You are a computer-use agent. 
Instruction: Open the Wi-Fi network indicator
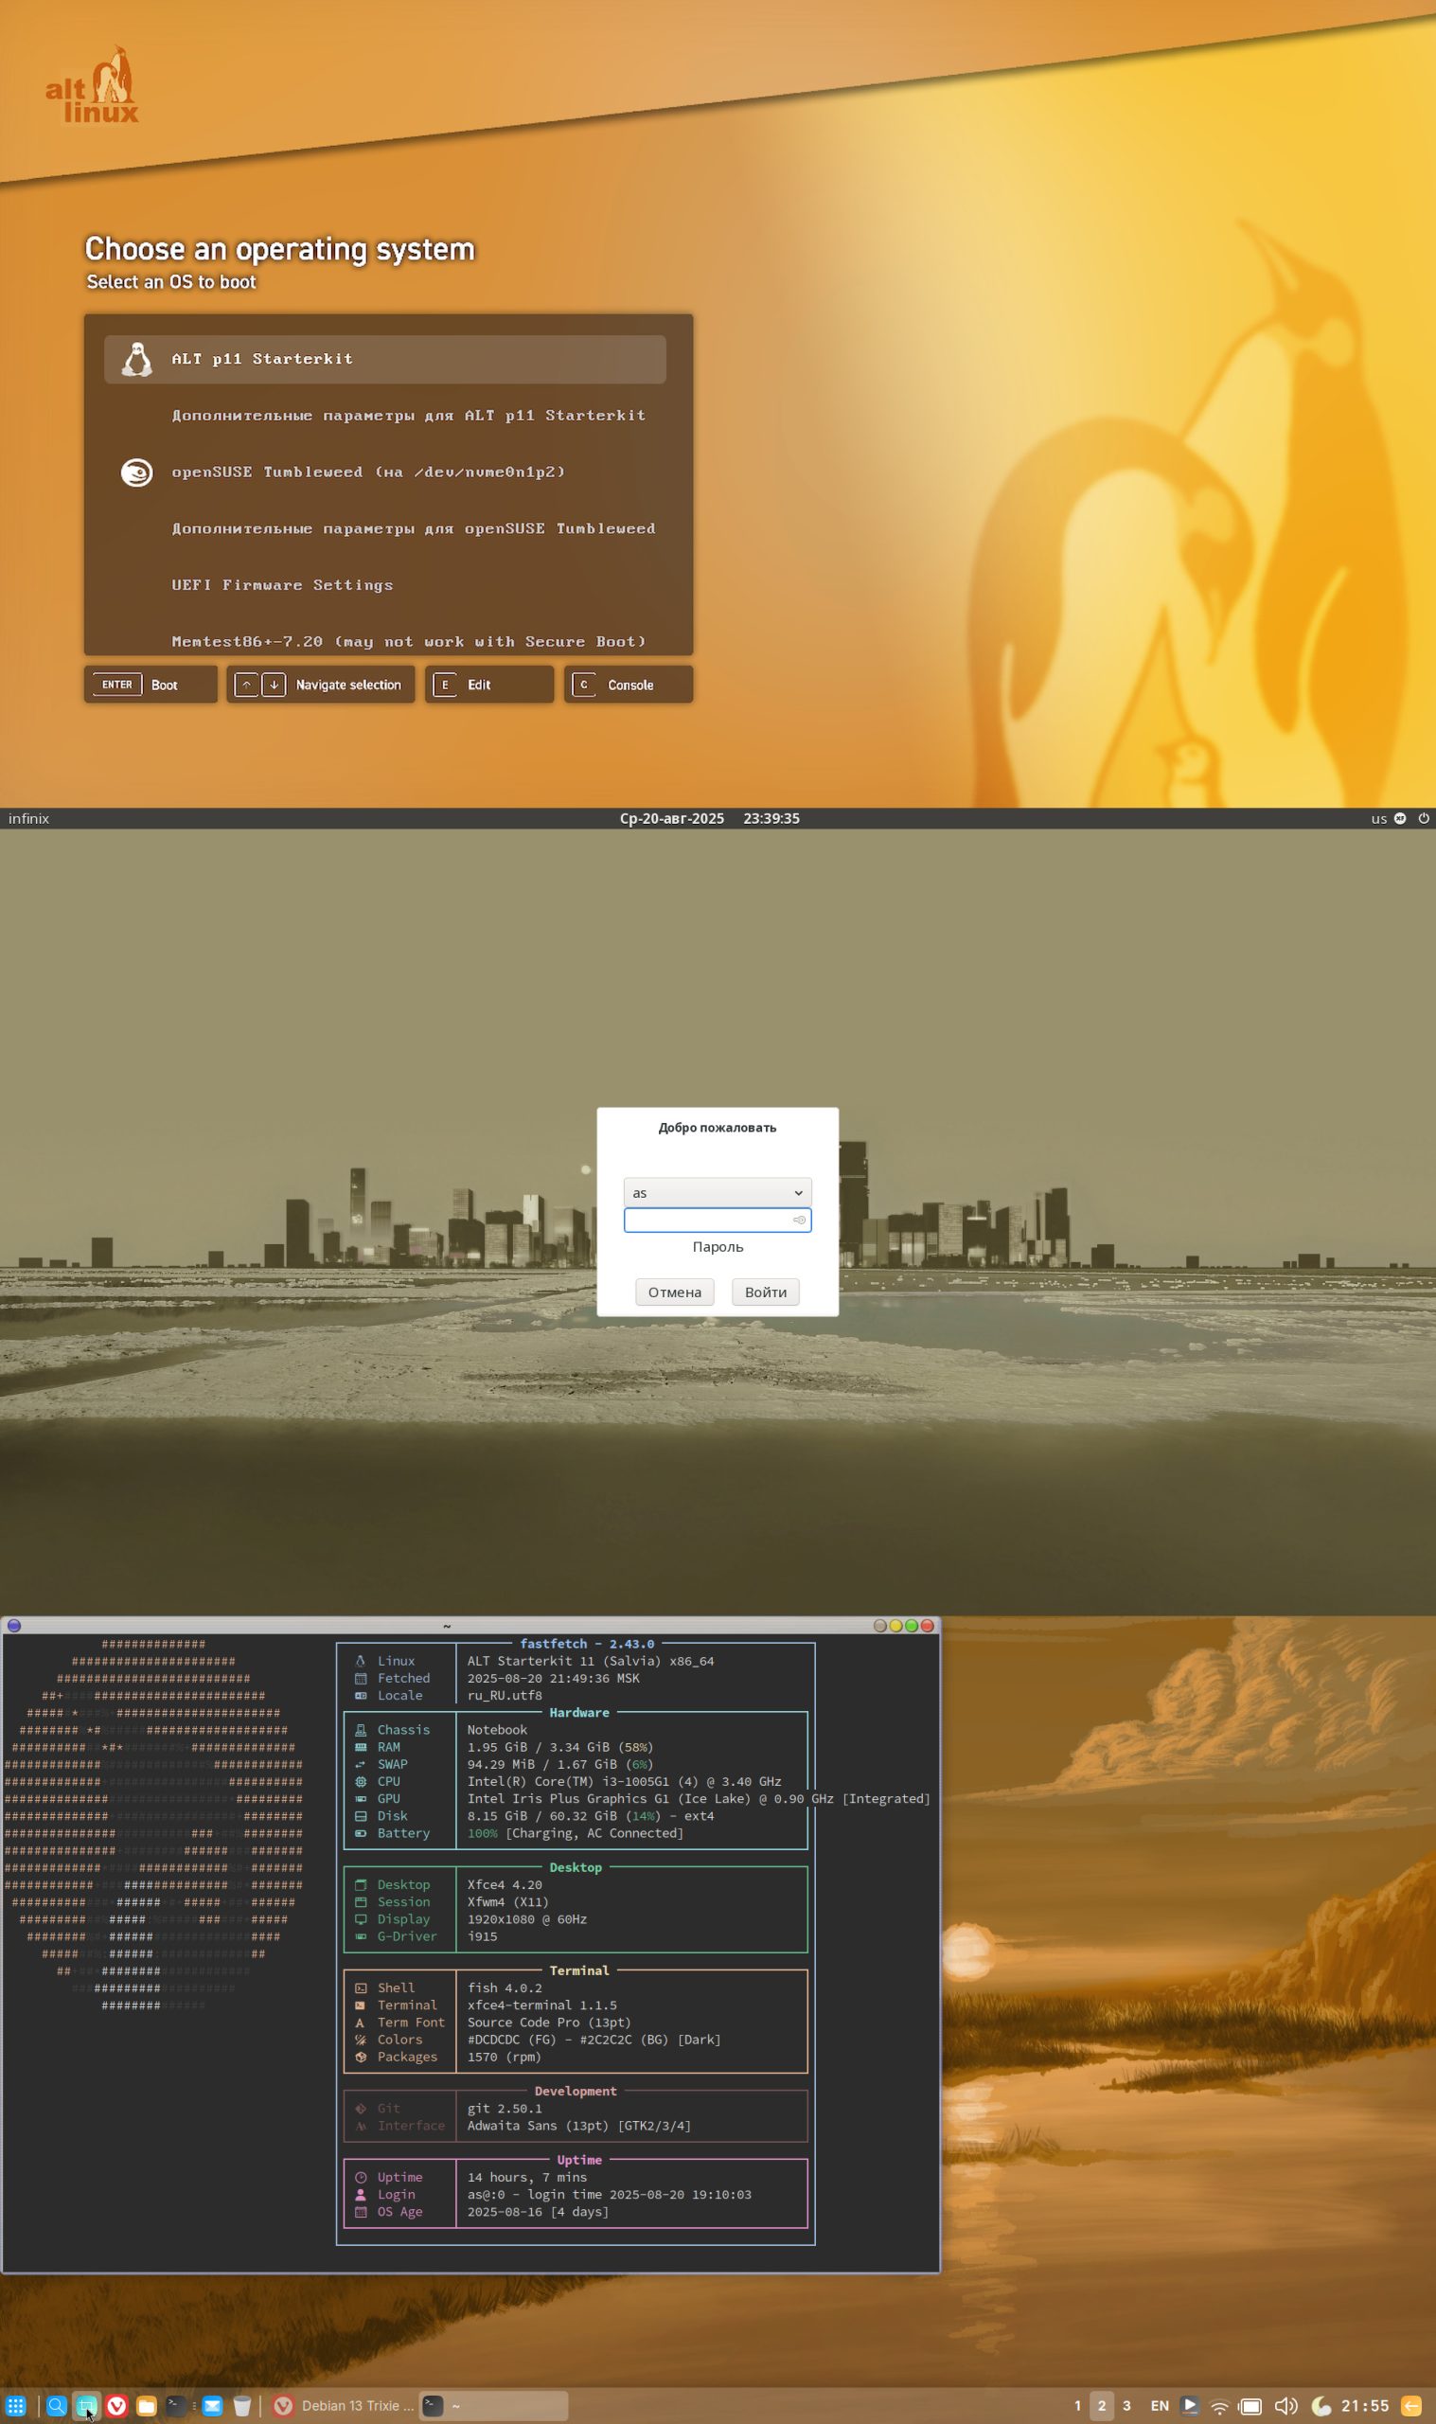(x=1219, y=2406)
